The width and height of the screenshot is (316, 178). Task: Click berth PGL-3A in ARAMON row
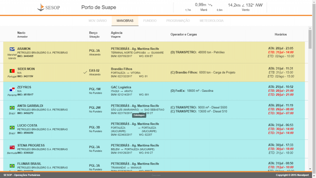[94, 50]
